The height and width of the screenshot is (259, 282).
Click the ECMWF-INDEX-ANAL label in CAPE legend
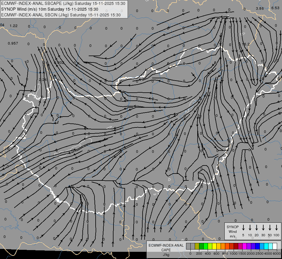[166, 245]
